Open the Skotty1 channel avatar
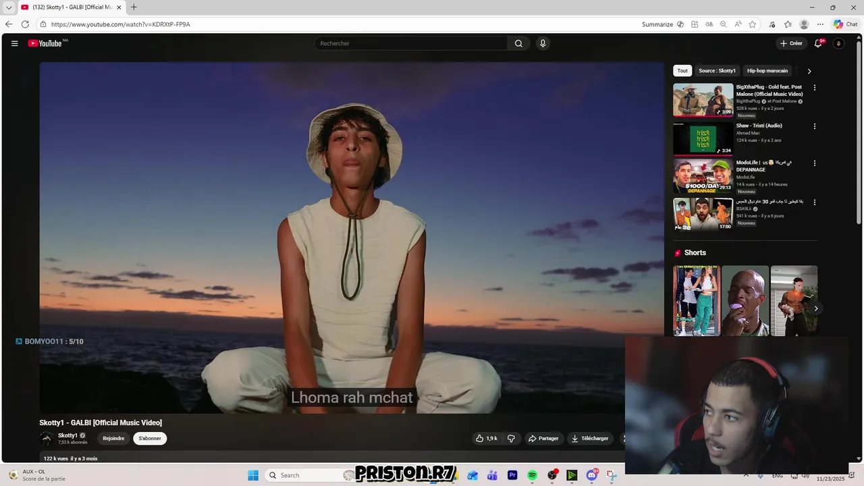 coord(47,438)
